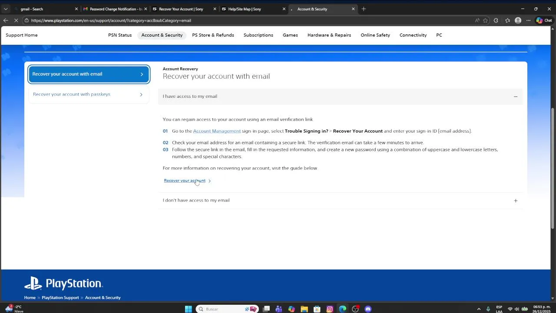Screen dimensions: 556x313
Task: Close the Account & Security tab
Action: coord(353,9)
